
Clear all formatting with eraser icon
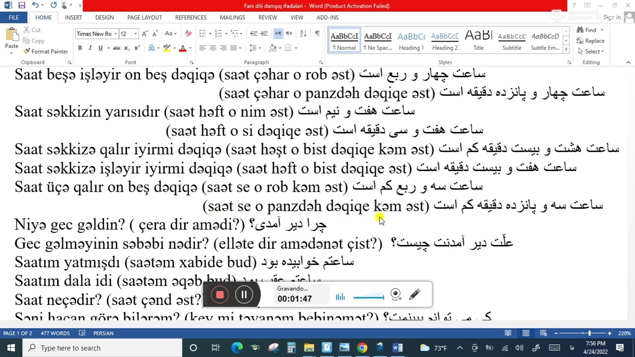click(188, 34)
